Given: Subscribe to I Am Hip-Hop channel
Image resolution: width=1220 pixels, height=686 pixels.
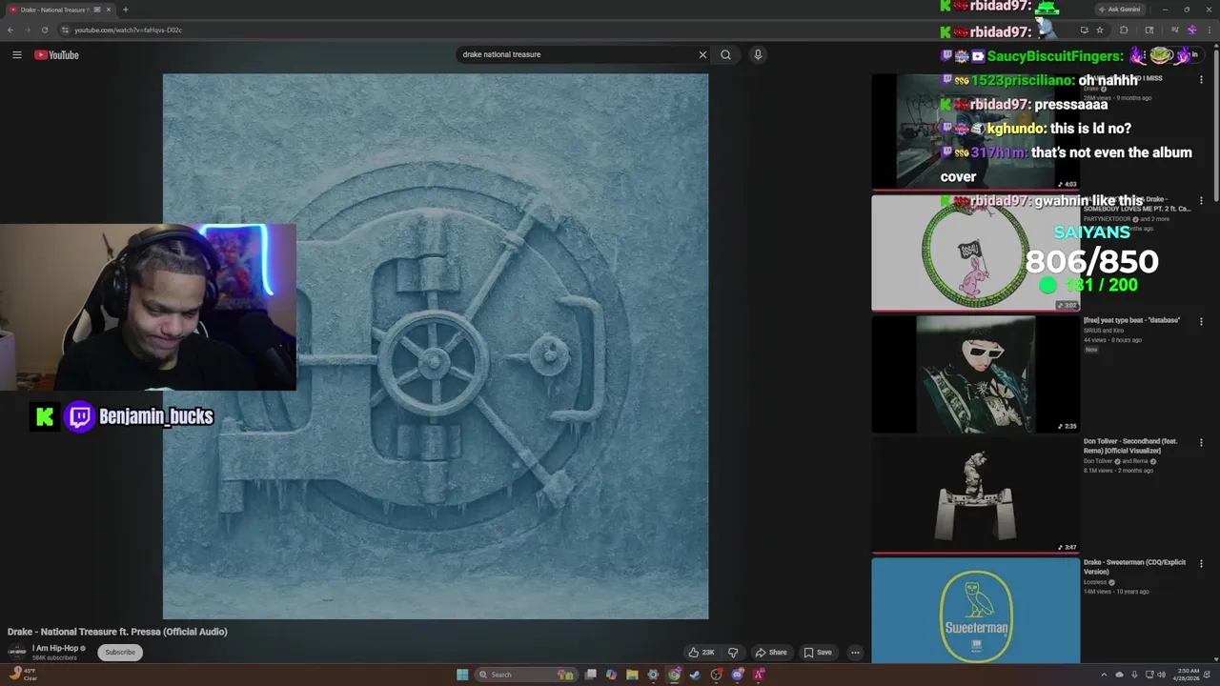Looking at the screenshot, I should point(120,652).
